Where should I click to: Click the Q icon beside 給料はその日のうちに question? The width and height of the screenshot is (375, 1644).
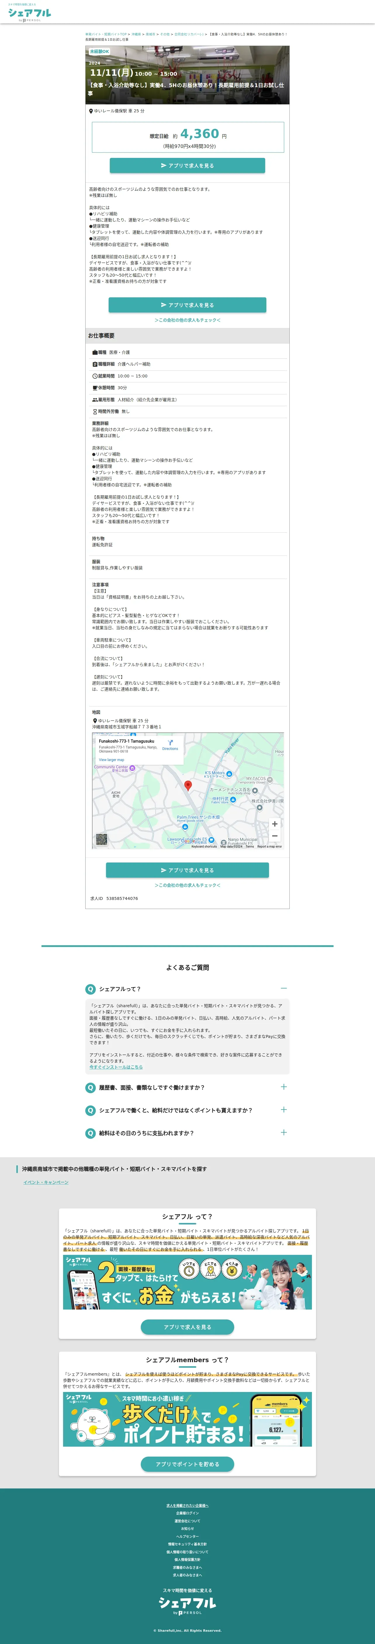pyautogui.click(x=91, y=1134)
